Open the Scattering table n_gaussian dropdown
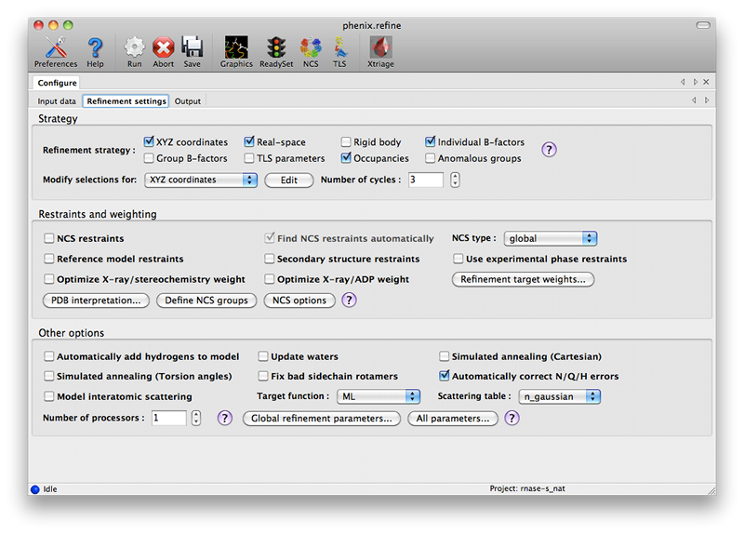 coord(559,396)
